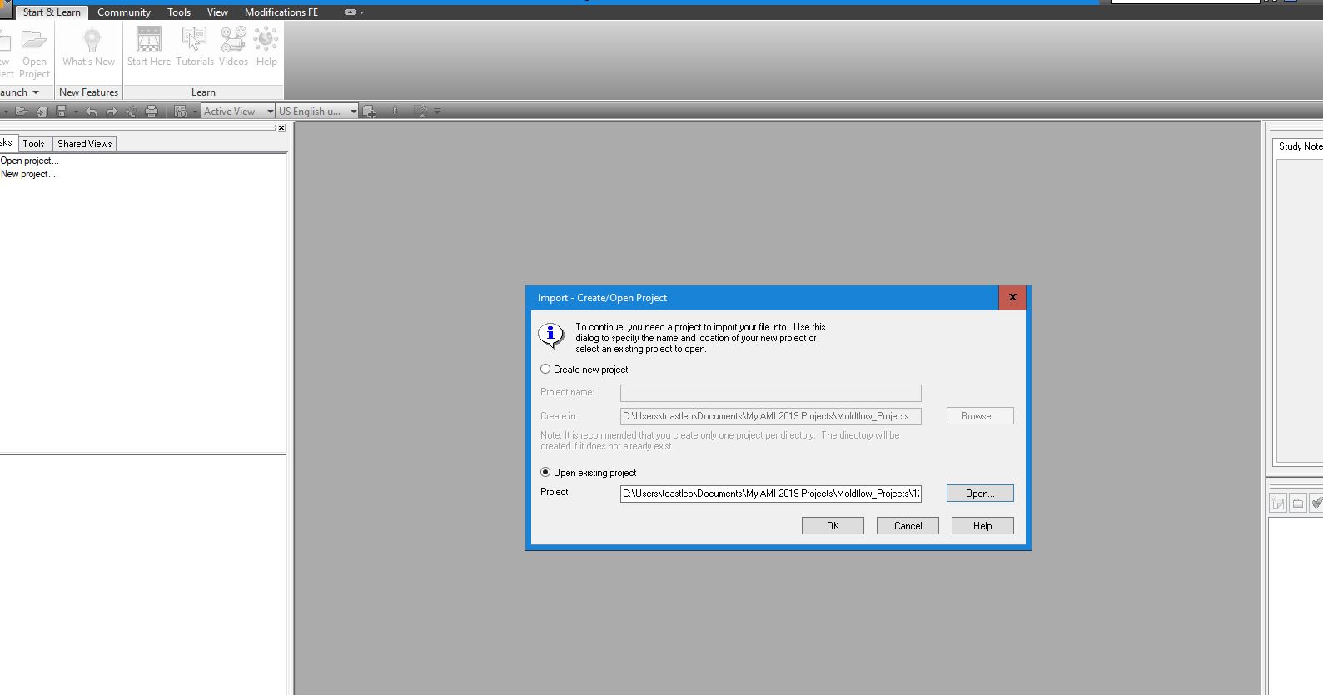This screenshot has width=1323, height=695.
Task: Click the Open project... task link
Action: pos(29,161)
